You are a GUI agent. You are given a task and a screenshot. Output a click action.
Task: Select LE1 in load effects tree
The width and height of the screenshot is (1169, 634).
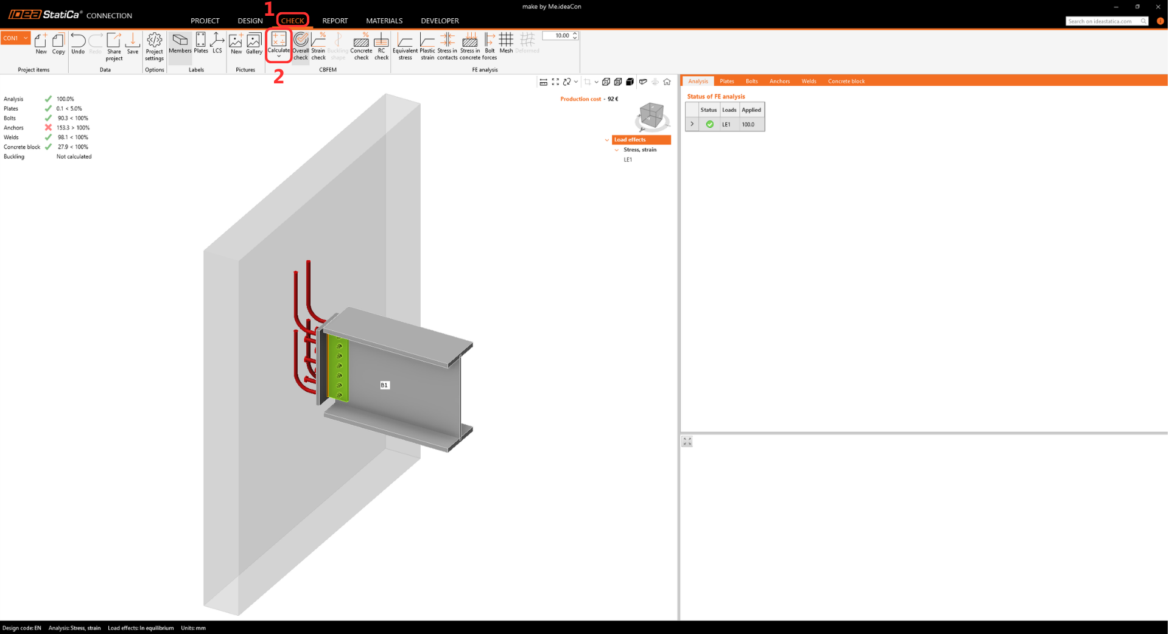point(628,159)
